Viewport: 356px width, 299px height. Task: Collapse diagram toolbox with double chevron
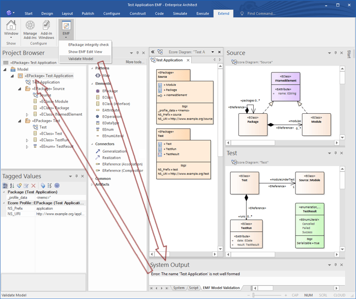pos(152,52)
